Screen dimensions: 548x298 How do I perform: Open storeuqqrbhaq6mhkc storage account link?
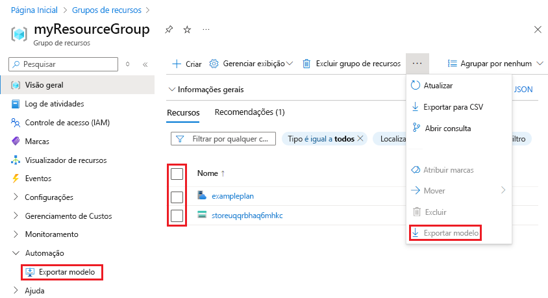tap(247, 215)
